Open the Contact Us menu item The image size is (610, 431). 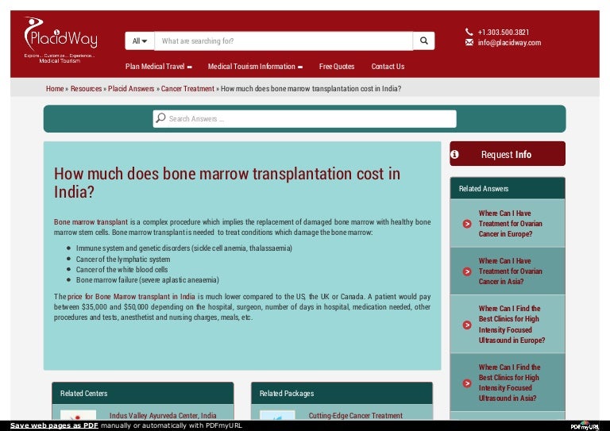point(388,67)
